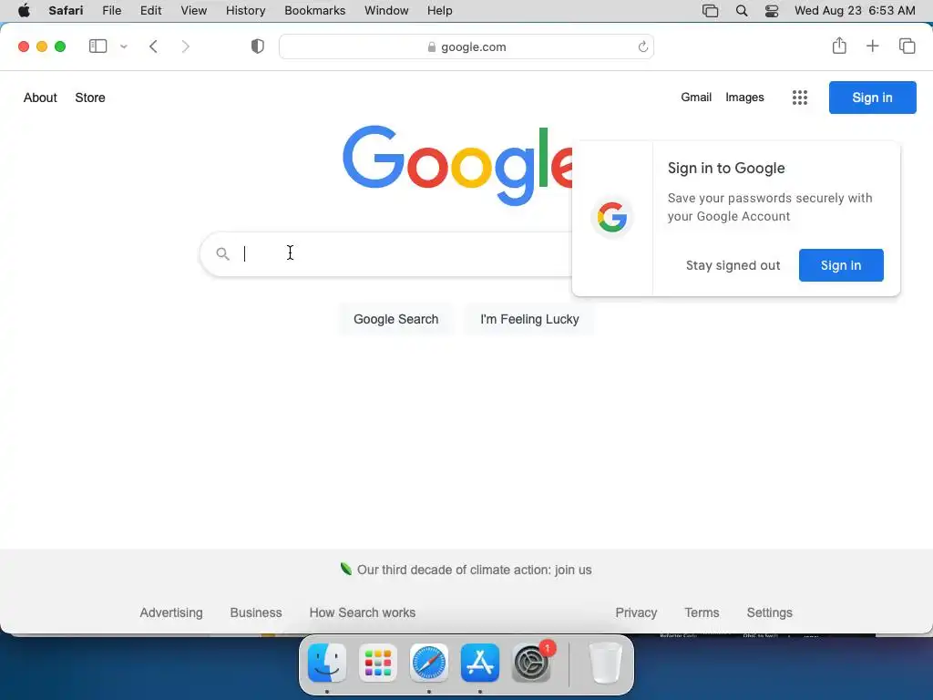Click the screen mirroring menu bar icon
Image resolution: width=933 pixels, height=700 pixels.
click(710, 11)
